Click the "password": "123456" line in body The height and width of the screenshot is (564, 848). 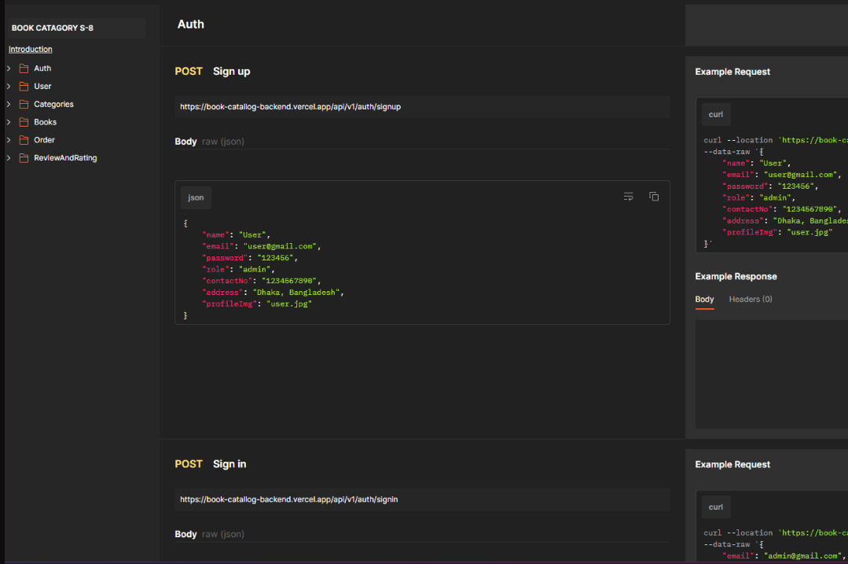pyautogui.click(x=250, y=258)
